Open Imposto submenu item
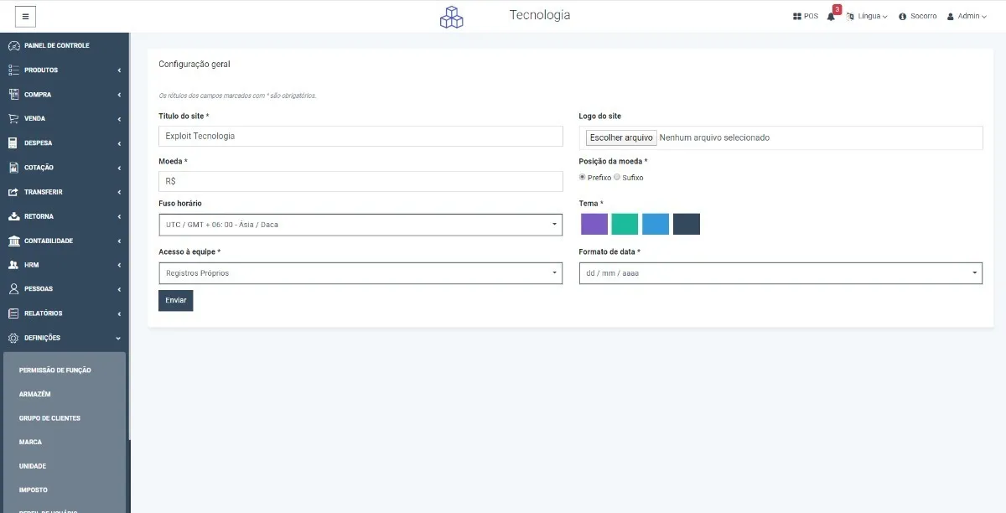Screen dimensions: 1006x513 pos(34,490)
